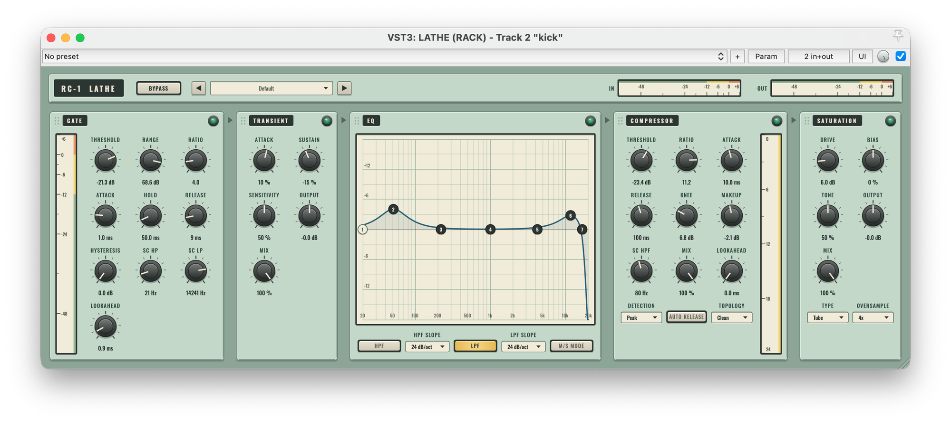Viewport: 951px width, 423px height.
Task: Open the No preset host selector
Action: (x=384, y=57)
